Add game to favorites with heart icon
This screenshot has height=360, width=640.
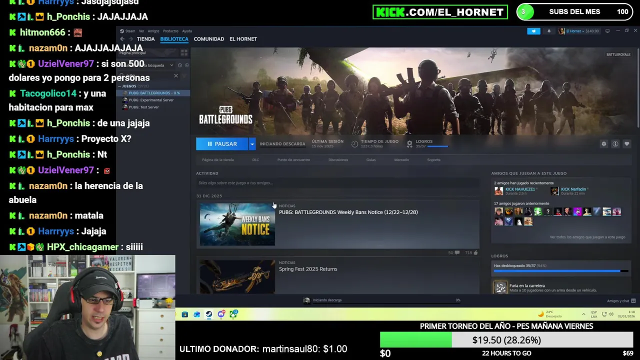627,144
